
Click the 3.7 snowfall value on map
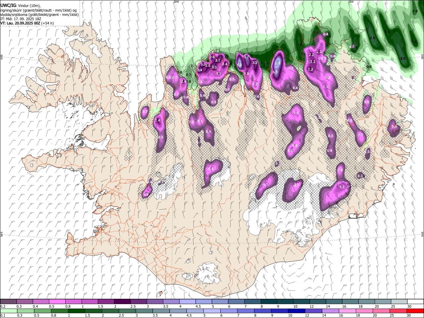pyautogui.click(x=246, y=57)
